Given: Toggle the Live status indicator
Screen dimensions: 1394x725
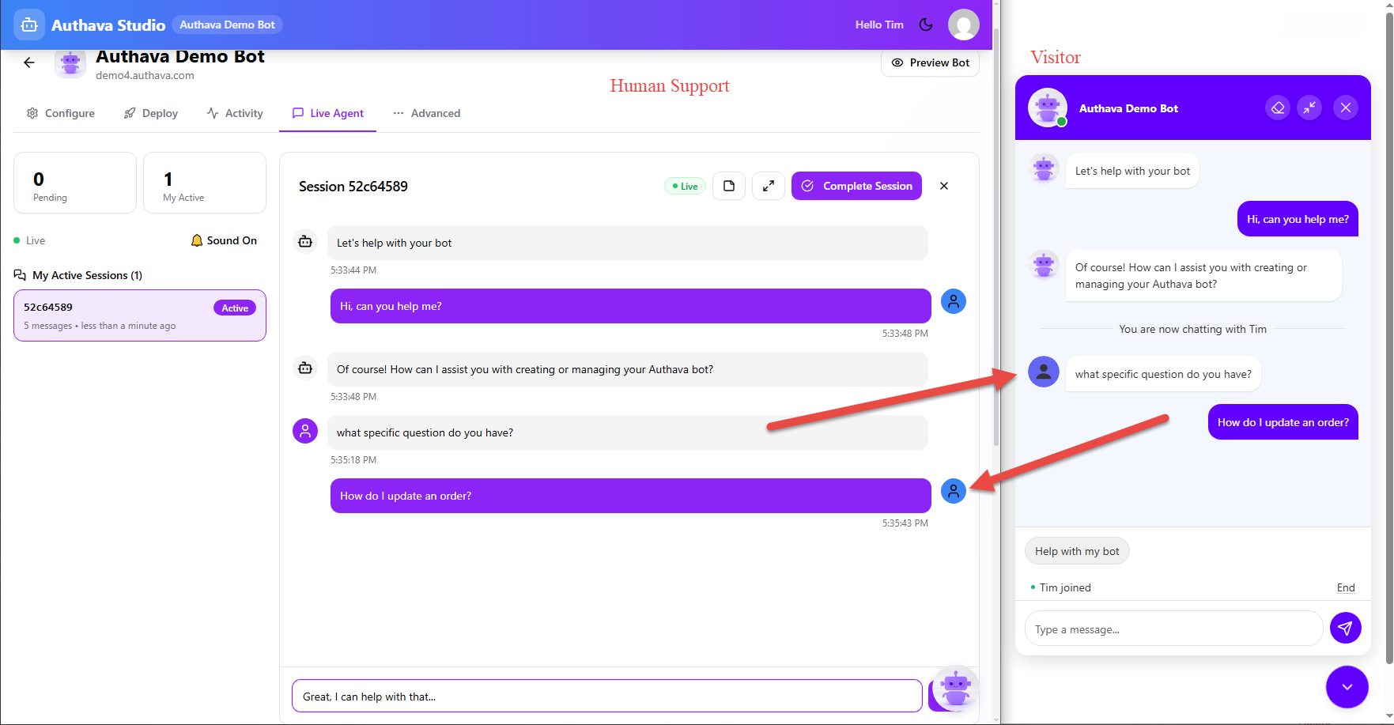Looking at the screenshot, I should [x=29, y=240].
